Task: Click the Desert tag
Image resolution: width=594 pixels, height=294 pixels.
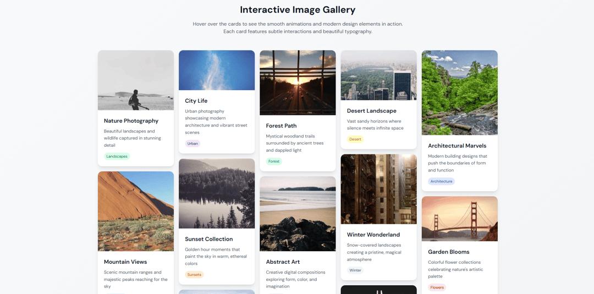Action: coord(355,139)
